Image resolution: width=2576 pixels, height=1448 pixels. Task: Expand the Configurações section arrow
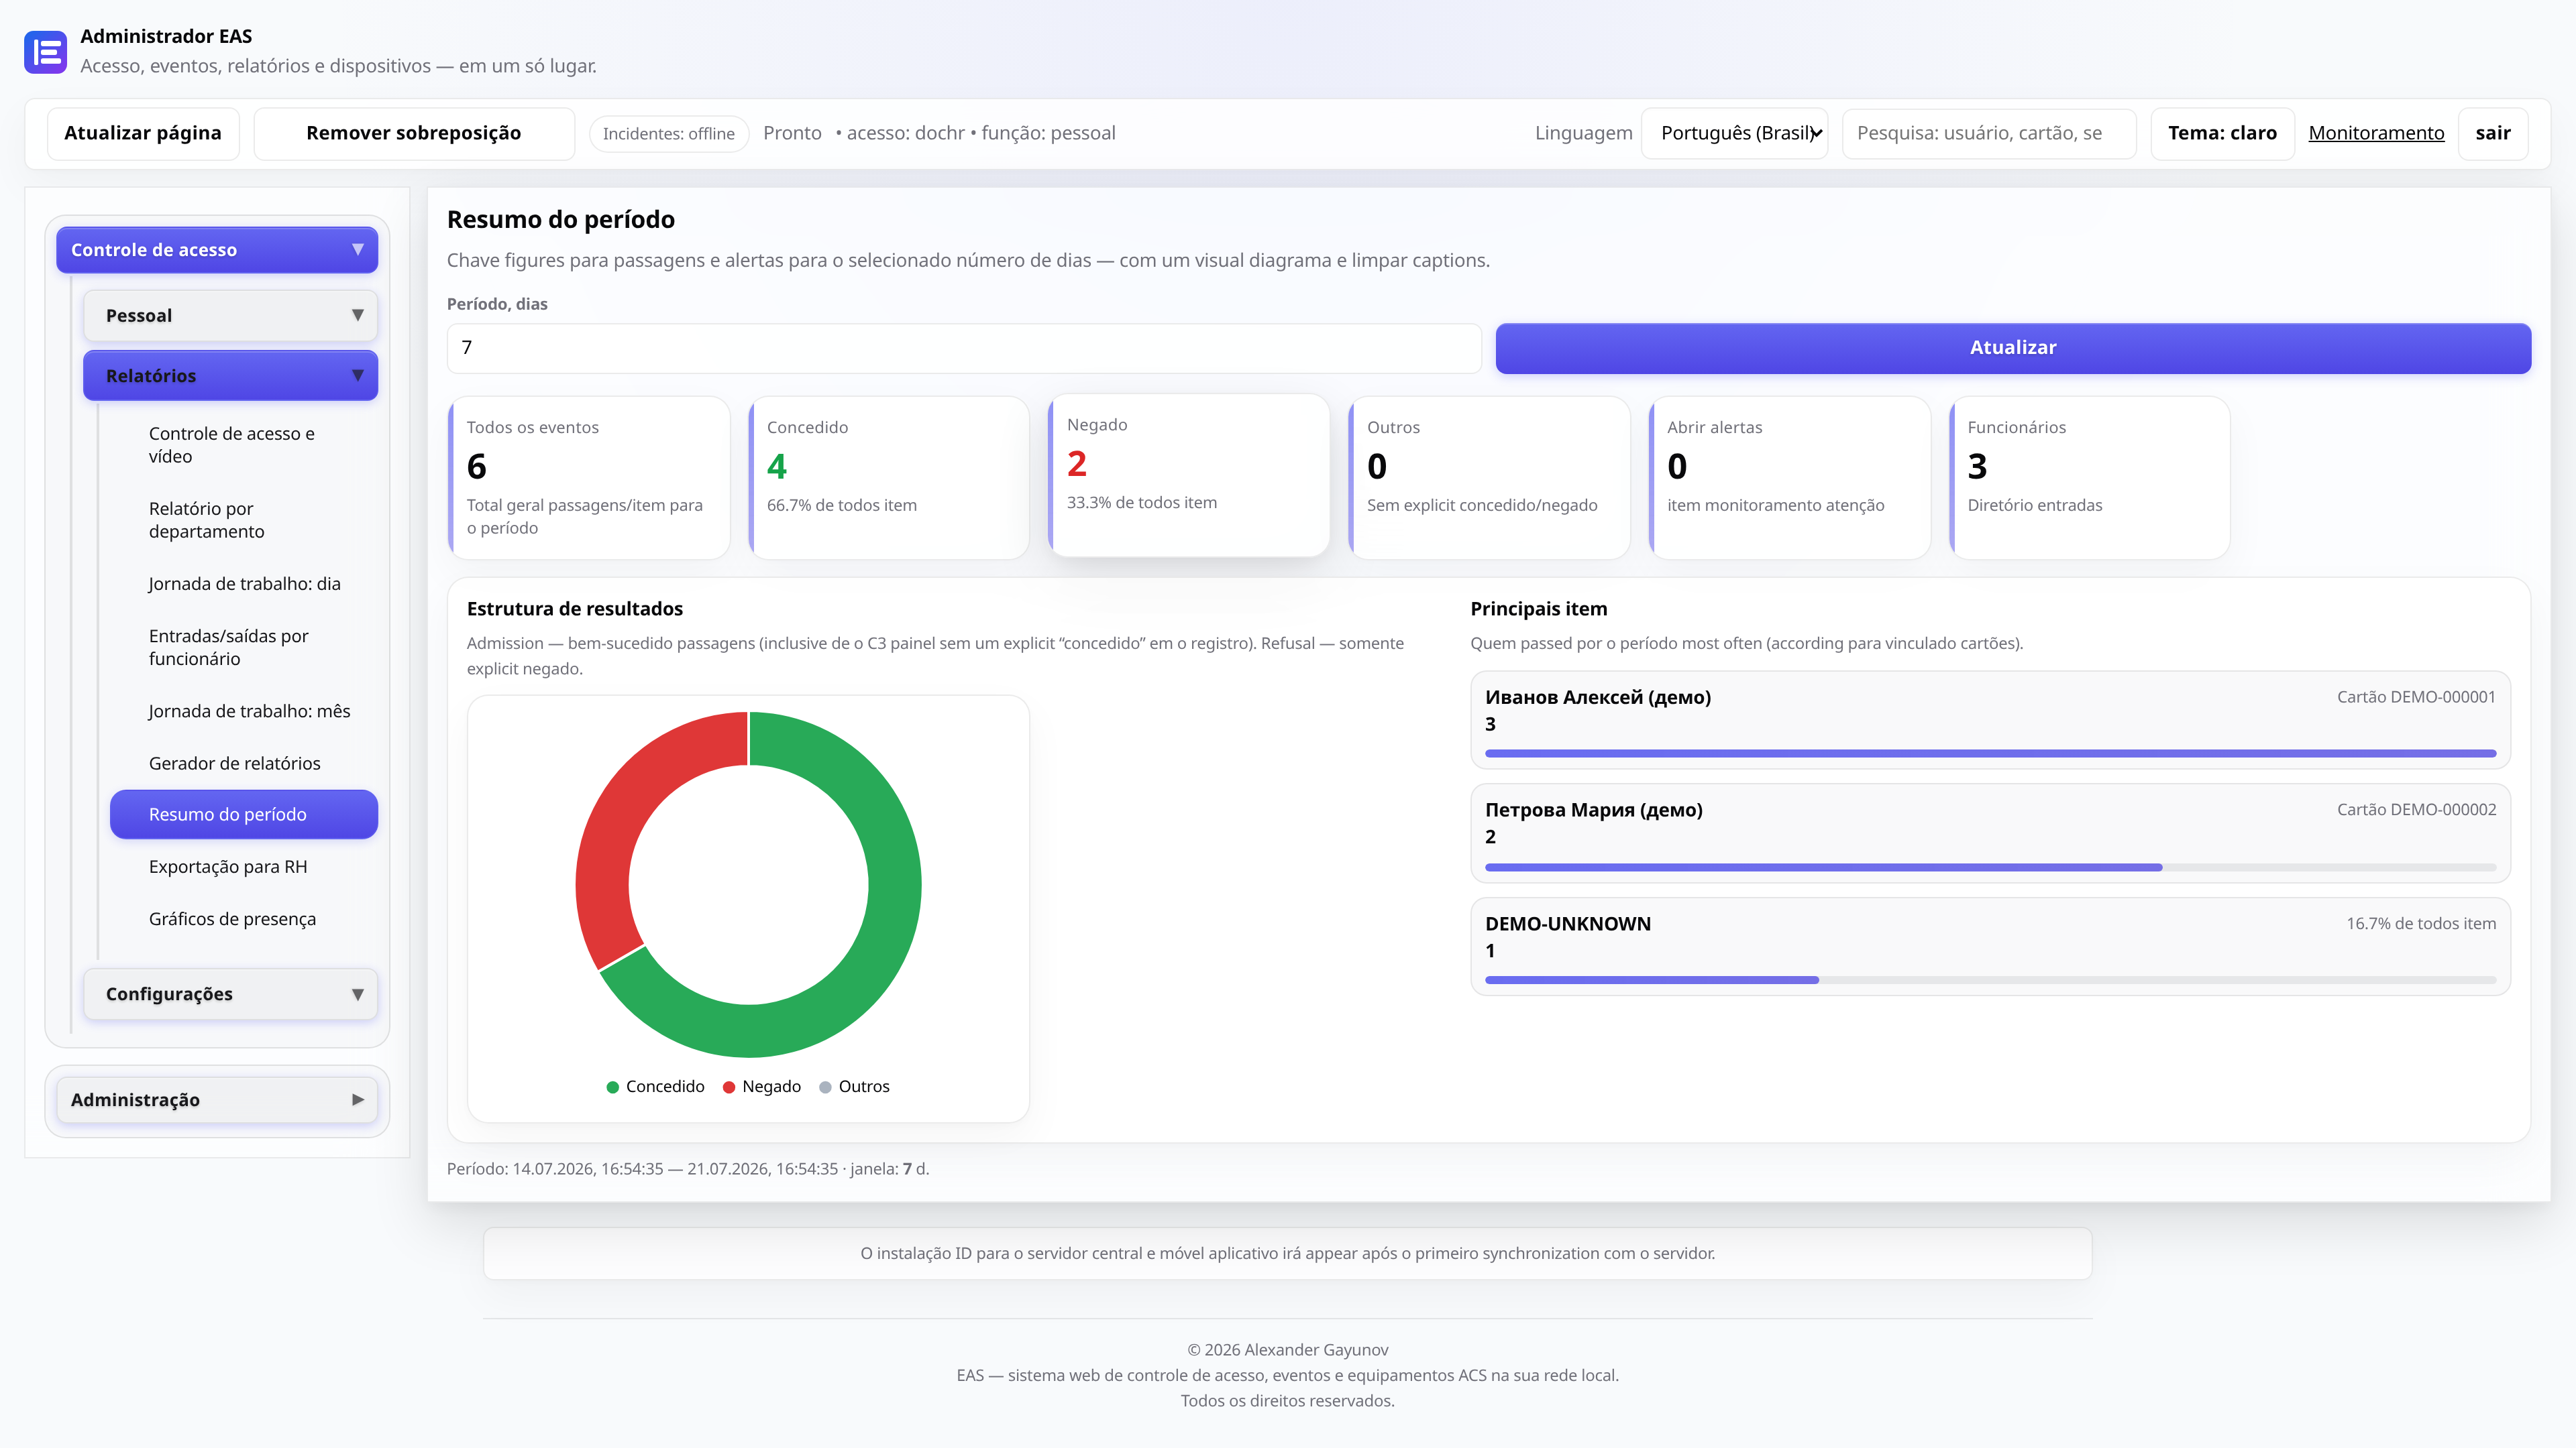[x=357, y=994]
